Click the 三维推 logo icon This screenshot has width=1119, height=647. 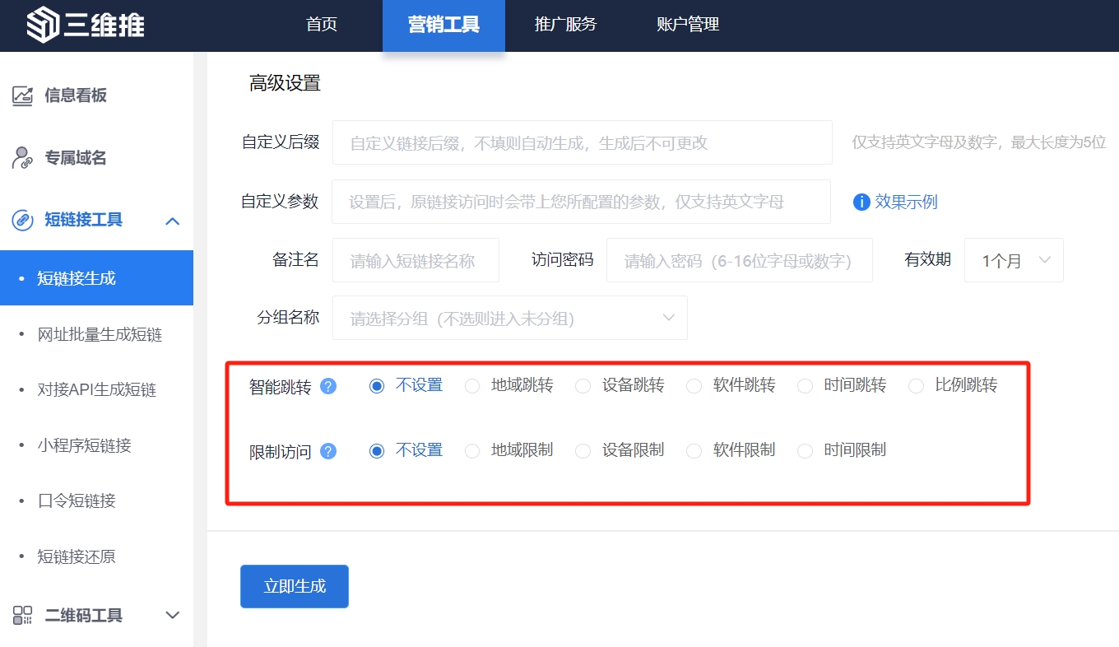[x=43, y=26]
